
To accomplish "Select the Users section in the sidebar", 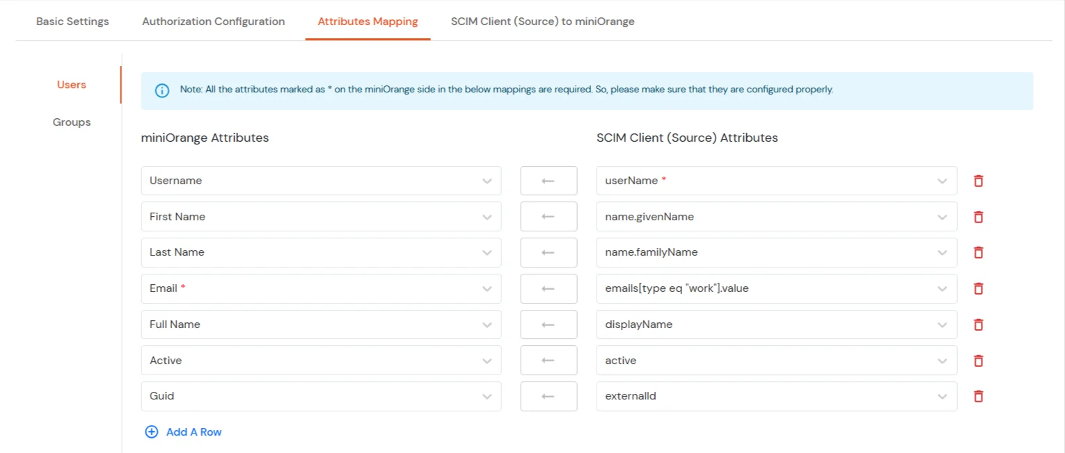I will click(x=71, y=84).
